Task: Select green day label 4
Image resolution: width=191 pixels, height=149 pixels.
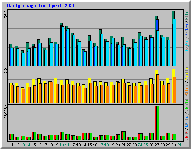Action: [x=29, y=145]
